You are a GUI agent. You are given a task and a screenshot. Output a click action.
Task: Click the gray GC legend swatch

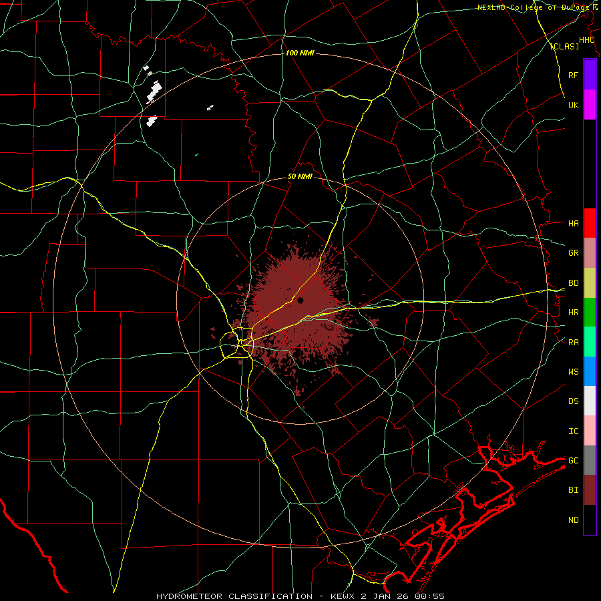click(x=590, y=460)
